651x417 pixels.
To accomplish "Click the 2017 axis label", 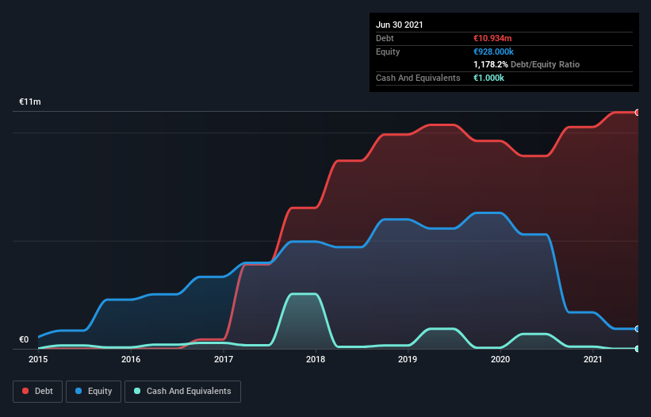I will click(224, 359).
